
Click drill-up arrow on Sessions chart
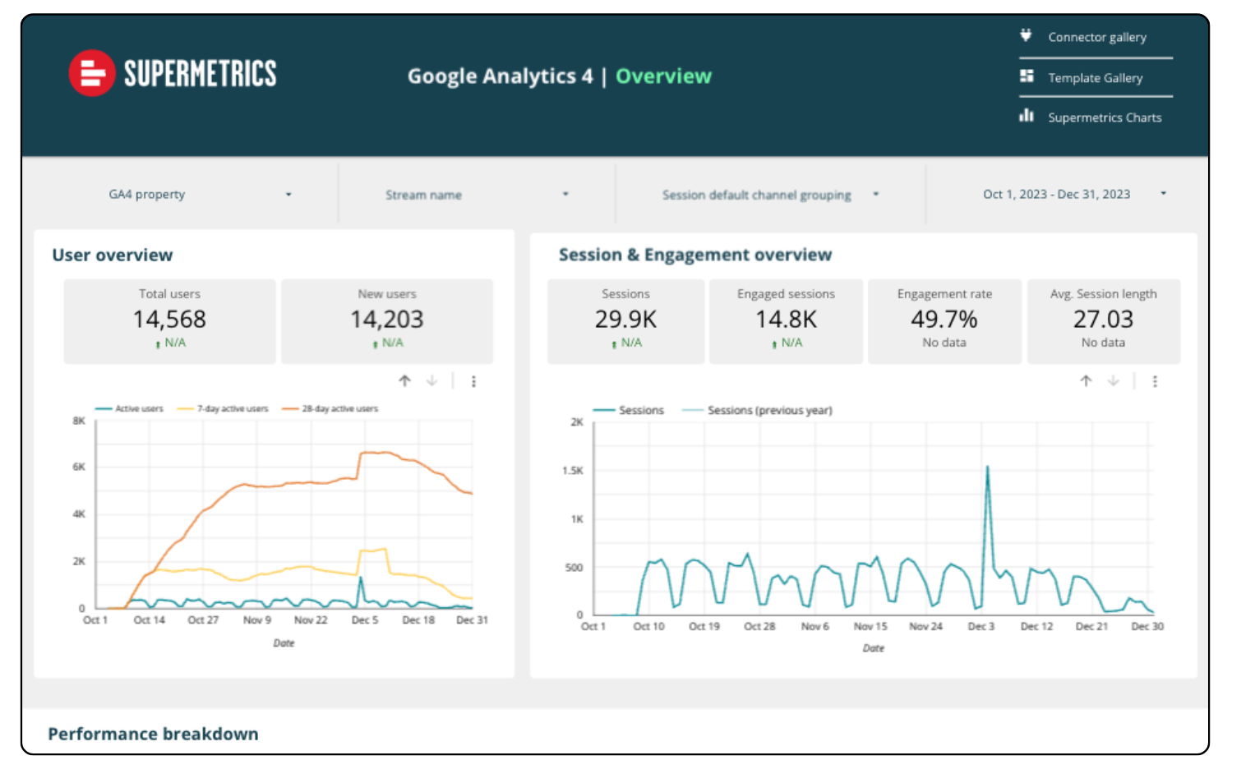[1086, 381]
